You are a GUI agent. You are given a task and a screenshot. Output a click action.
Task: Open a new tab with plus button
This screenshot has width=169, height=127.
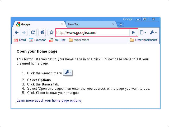[121, 24]
